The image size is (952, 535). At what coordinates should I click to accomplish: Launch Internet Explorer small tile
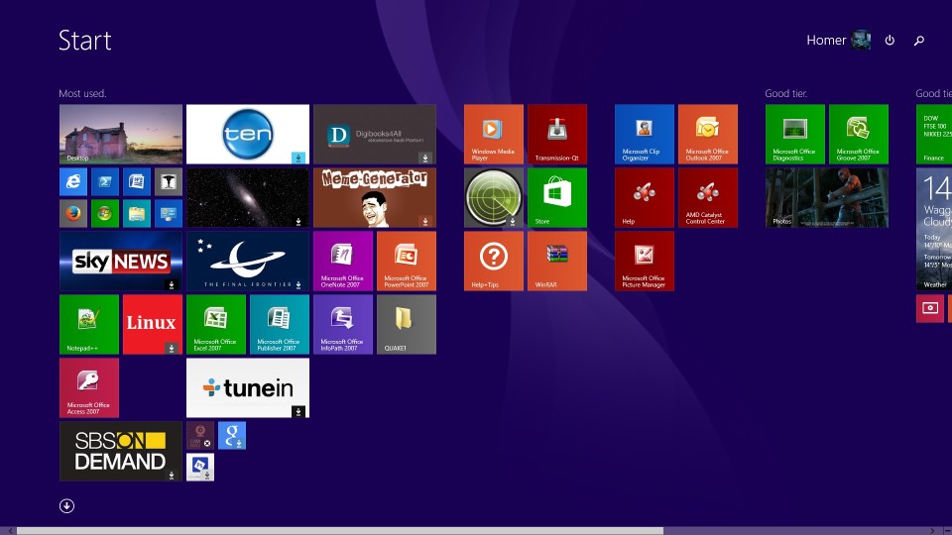[x=73, y=181]
